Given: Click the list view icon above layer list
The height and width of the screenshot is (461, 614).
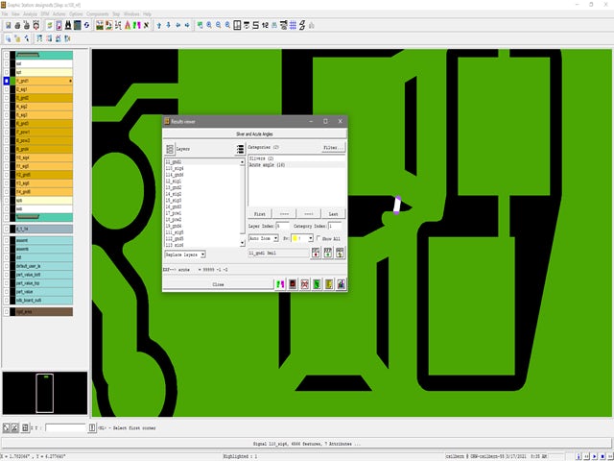Looking at the screenshot, I should 240,150.
